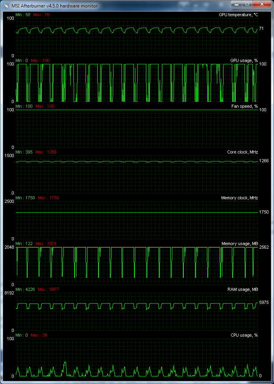The height and width of the screenshot is (384, 274).
Task: Select the 'CPU usage, %' graph label
Action: pos(244,335)
